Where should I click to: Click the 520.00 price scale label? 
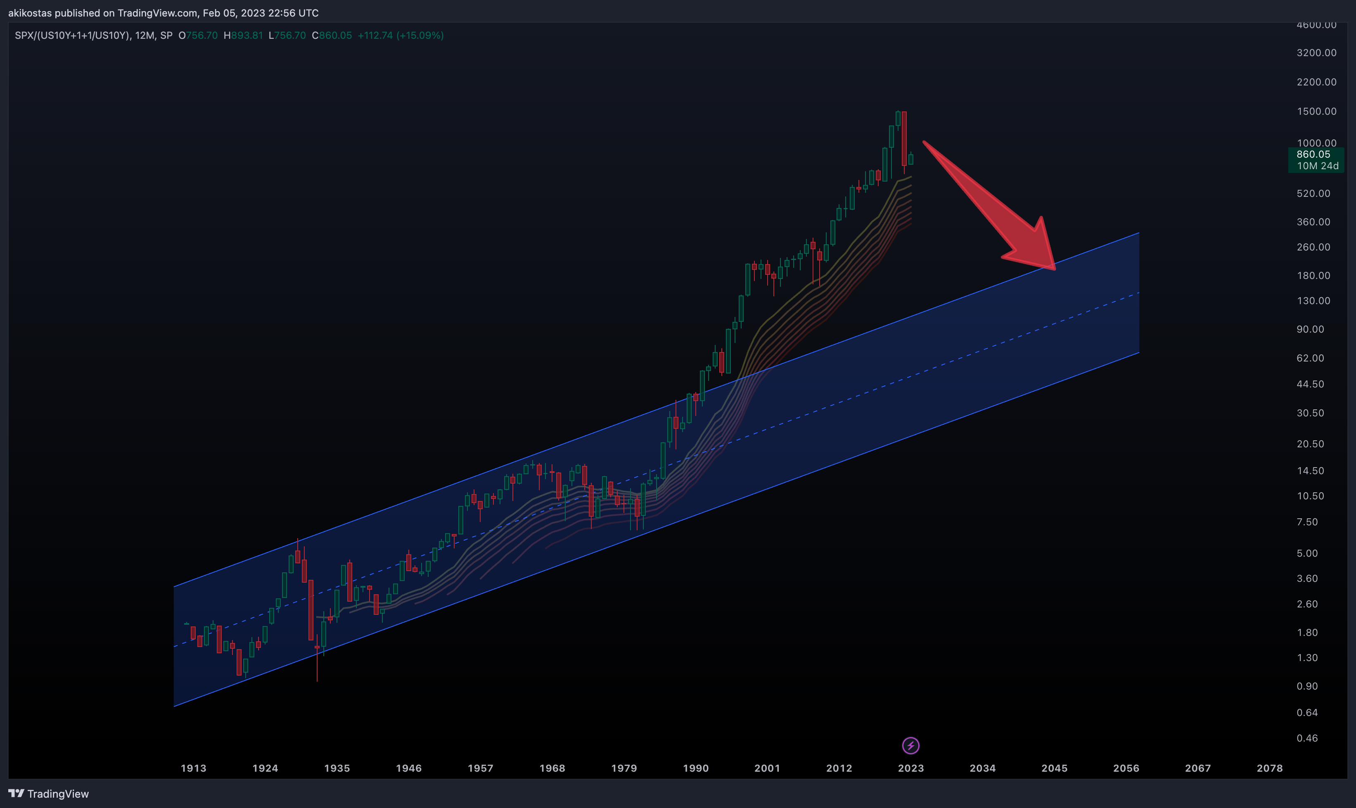coord(1313,194)
